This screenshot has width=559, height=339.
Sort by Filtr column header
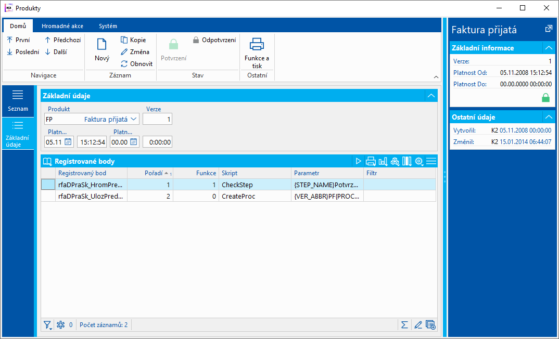(x=400, y=173)
